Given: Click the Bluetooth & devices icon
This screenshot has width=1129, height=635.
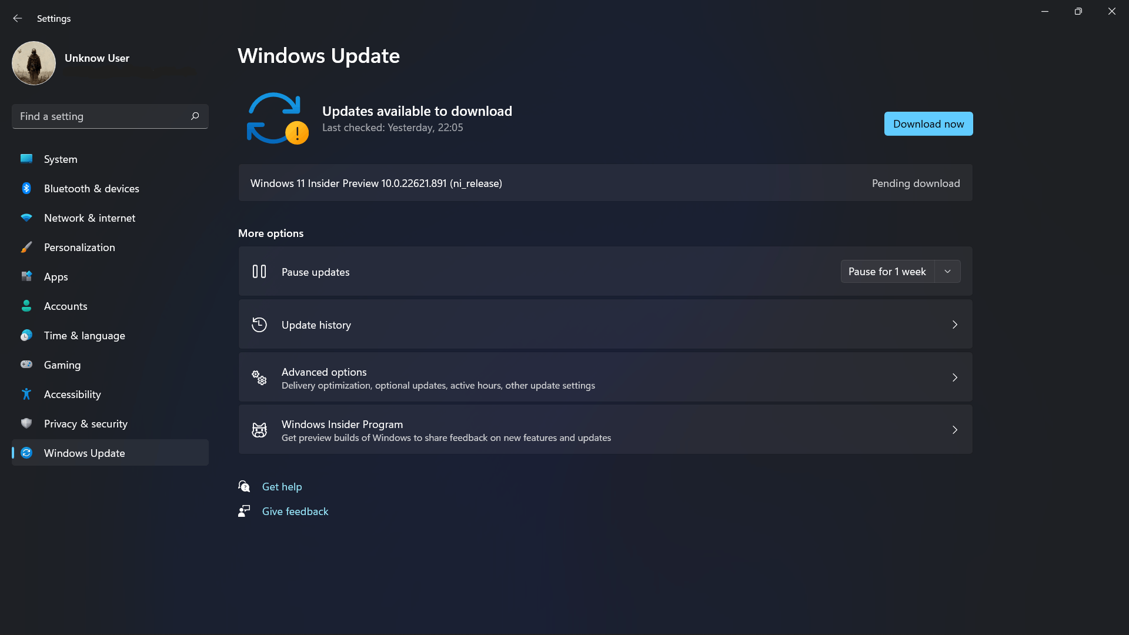Looking at the screenshot, I should tap(26, 188).
